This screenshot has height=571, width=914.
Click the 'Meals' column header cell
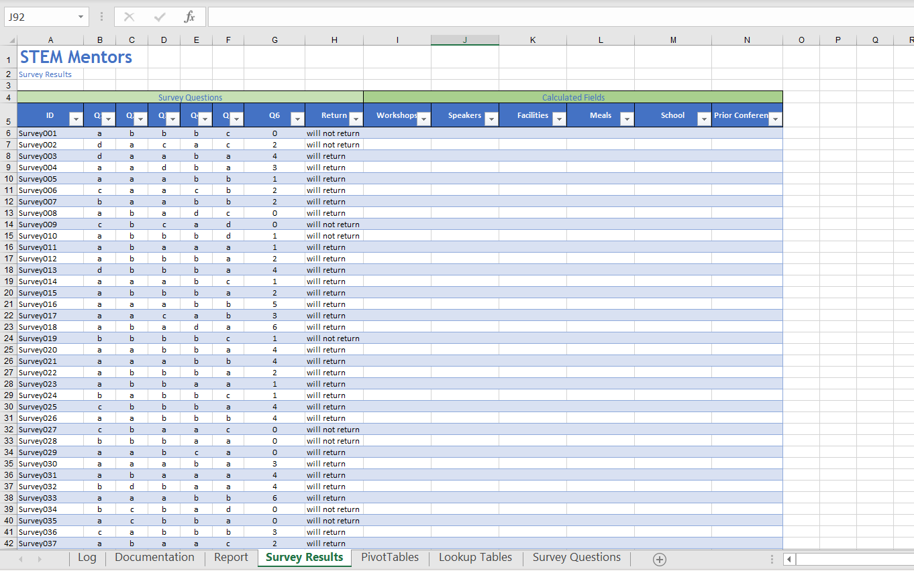point(601,115)
